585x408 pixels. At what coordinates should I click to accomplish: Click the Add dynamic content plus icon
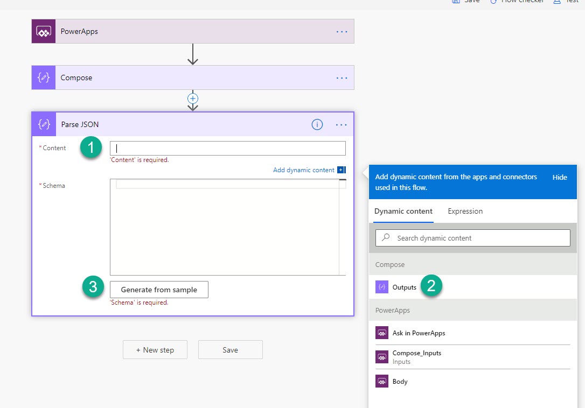pyautogui.click(x=341, y=170)
